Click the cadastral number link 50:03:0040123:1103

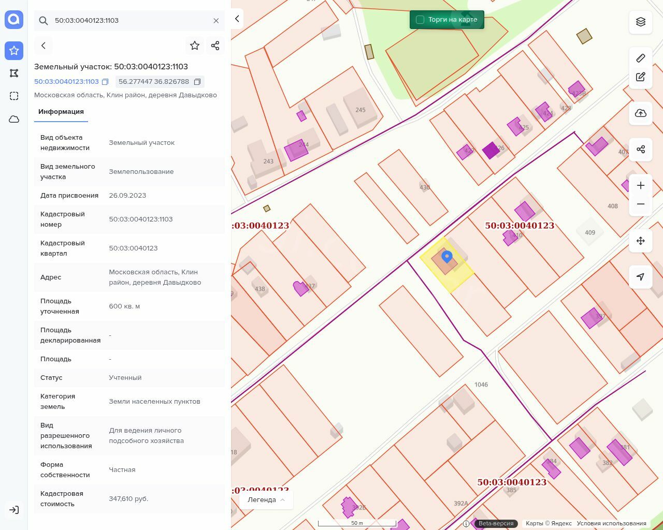point(66,82)
